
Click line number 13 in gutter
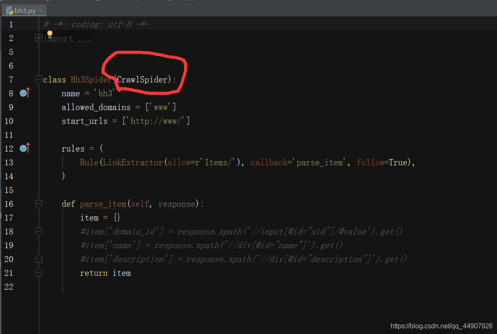(9, 163)
